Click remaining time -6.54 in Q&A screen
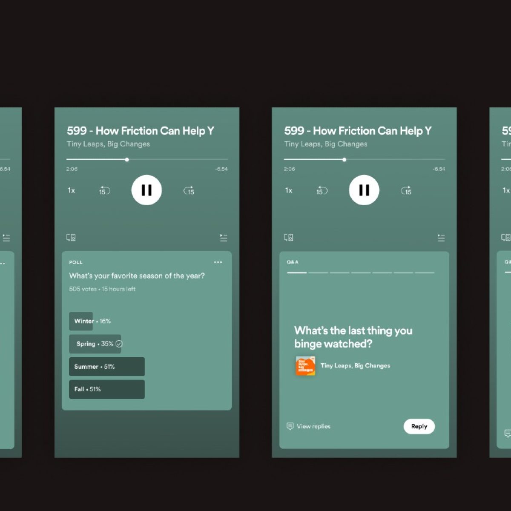 point(439,169)
